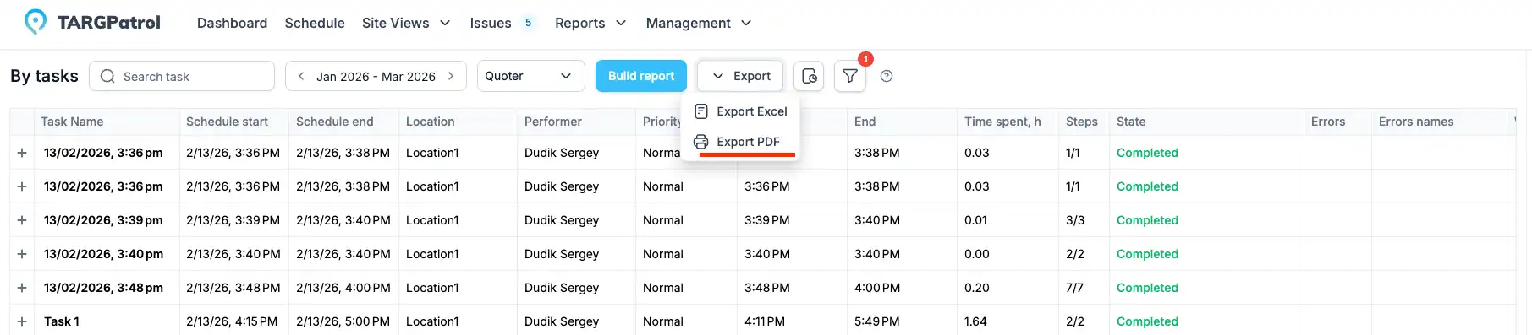The height and width of the screenshot is (335, 1532).
Task: Expand the 13/02/2026, 3:48 pm row
Action: pyautogui.click(x=22, y=288)
